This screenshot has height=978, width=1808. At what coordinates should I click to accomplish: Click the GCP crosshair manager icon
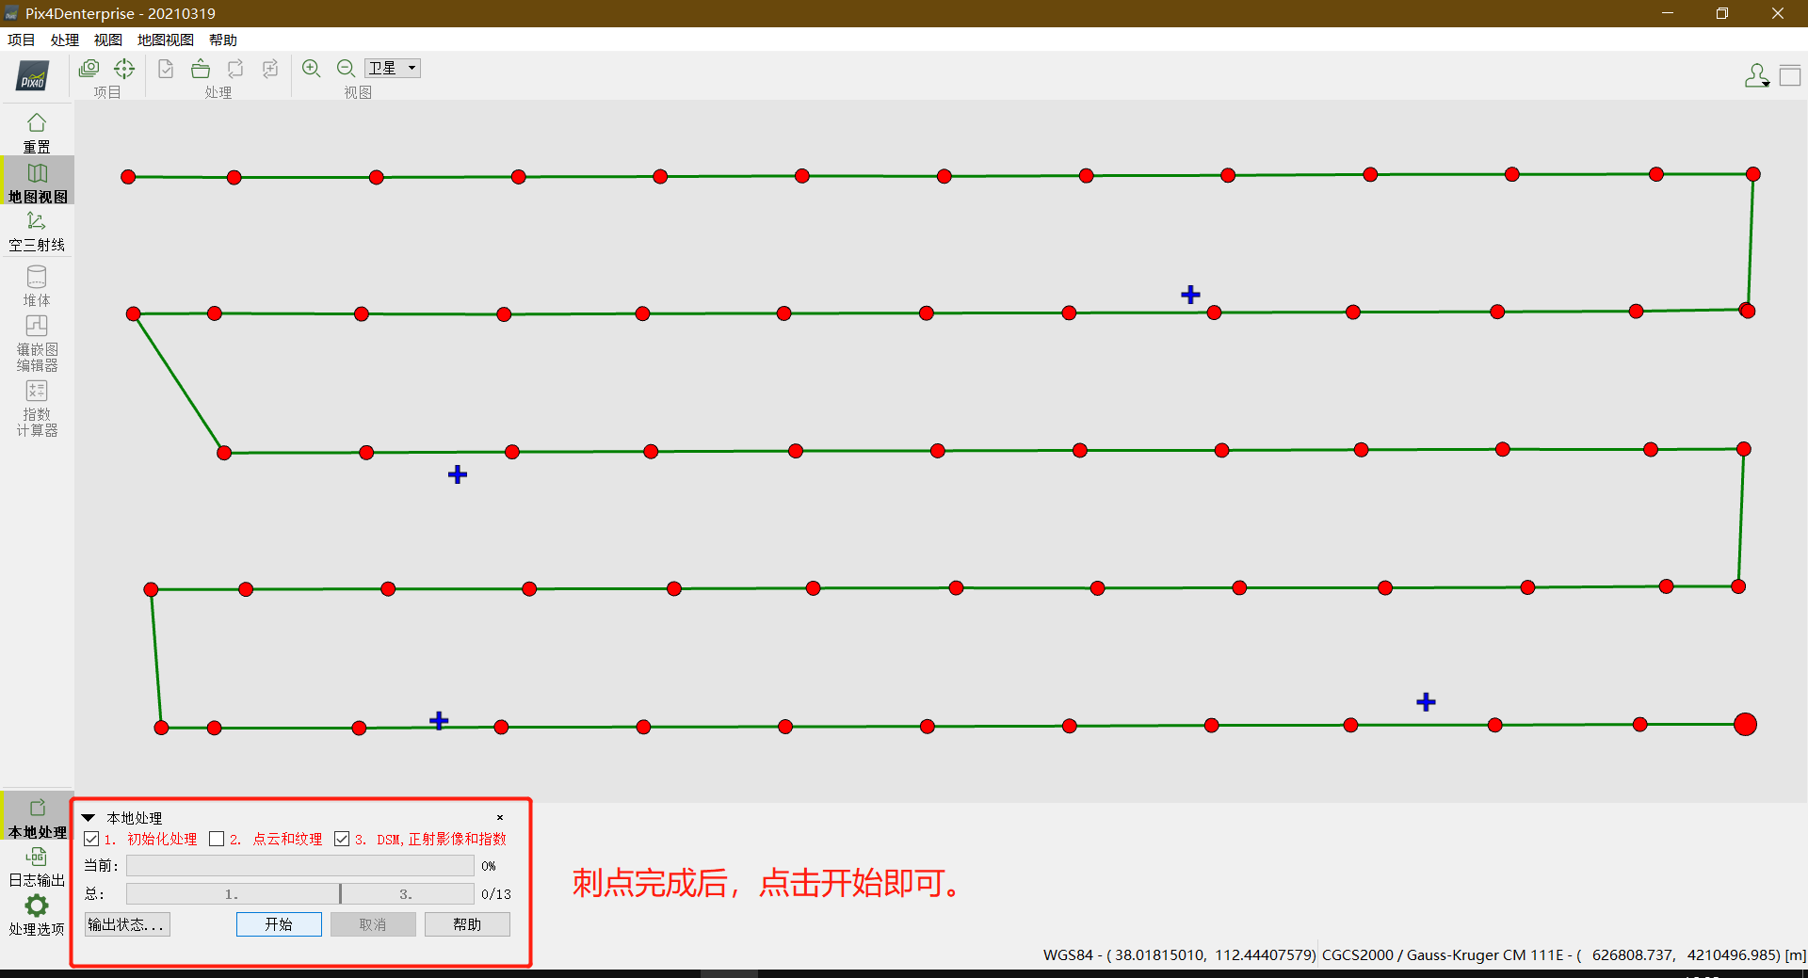click(x=124, y=68)
